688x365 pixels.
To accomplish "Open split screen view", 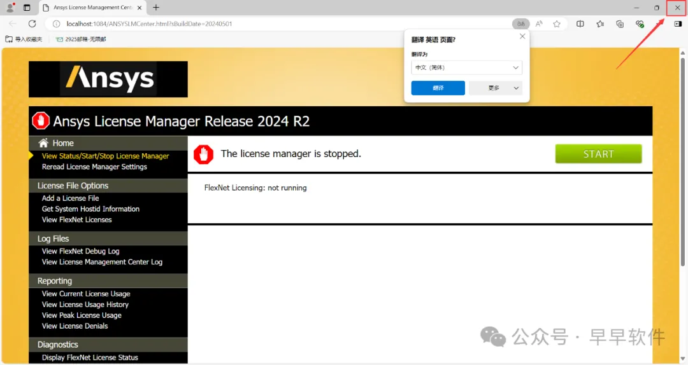I will click(x=580, y=24).
